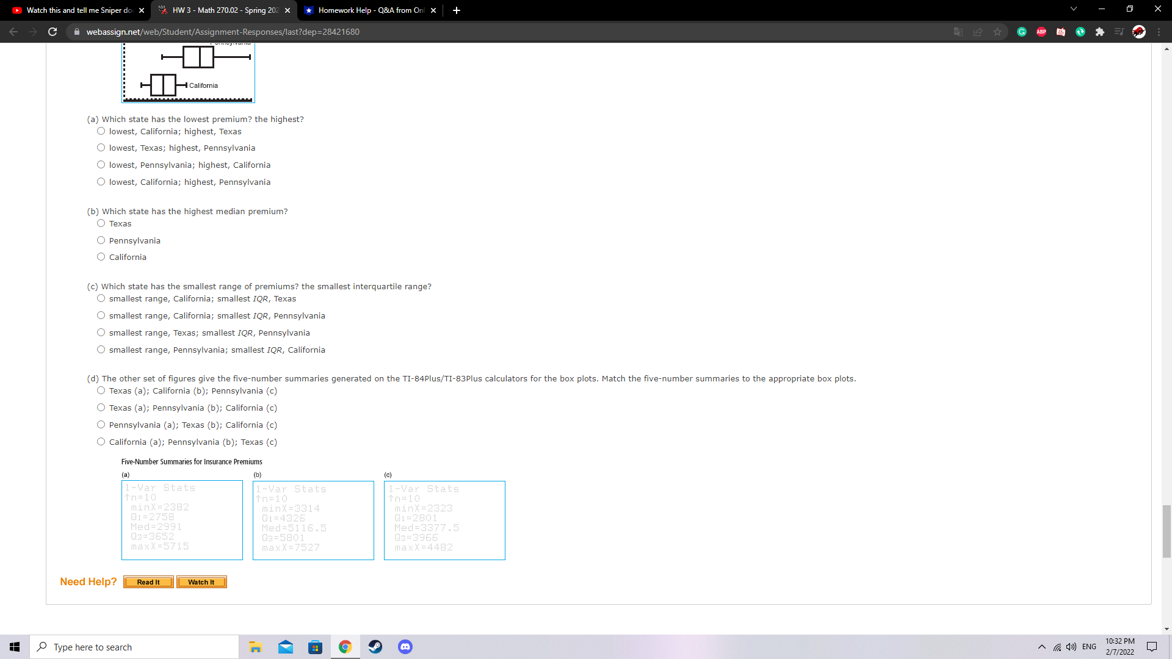Select answer lowest, California; highest, Pennsylvania
Screen dimensions: 1172x659
click(101, 181)
